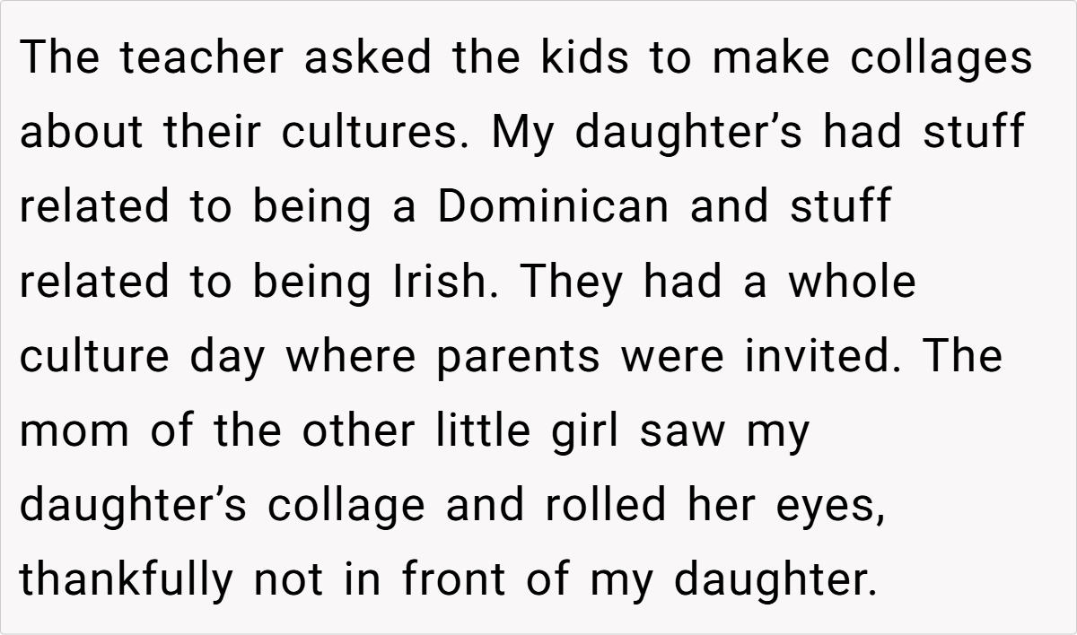The image size is (1077, 635).
Task: Click the word "Dominican"
Action: [x=553, y=207]
